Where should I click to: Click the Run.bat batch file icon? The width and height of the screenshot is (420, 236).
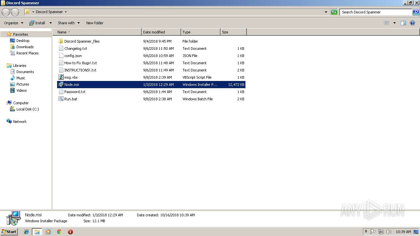tap(61, 99)
